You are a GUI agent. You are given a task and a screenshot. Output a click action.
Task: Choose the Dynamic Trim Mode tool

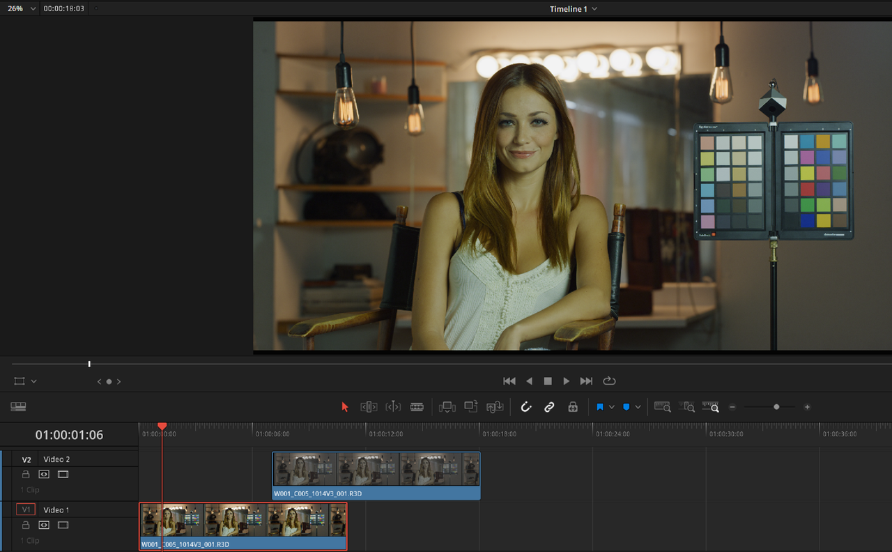393,407
